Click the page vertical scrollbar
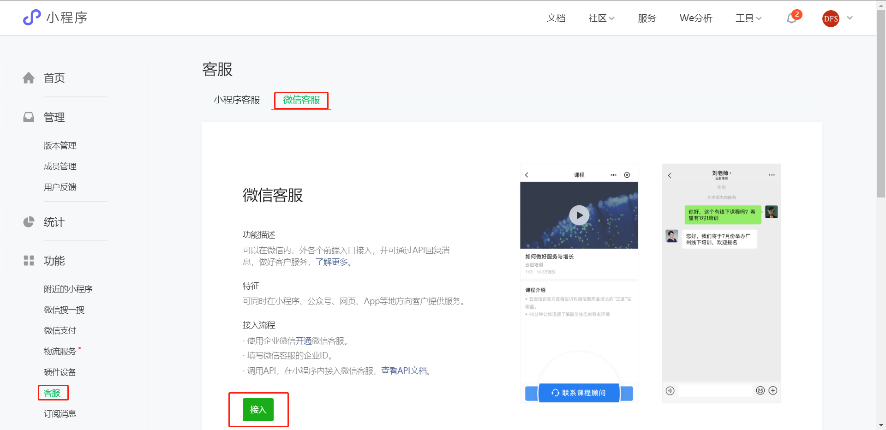Screen dimensions: 886x430 tap(881, 103)
